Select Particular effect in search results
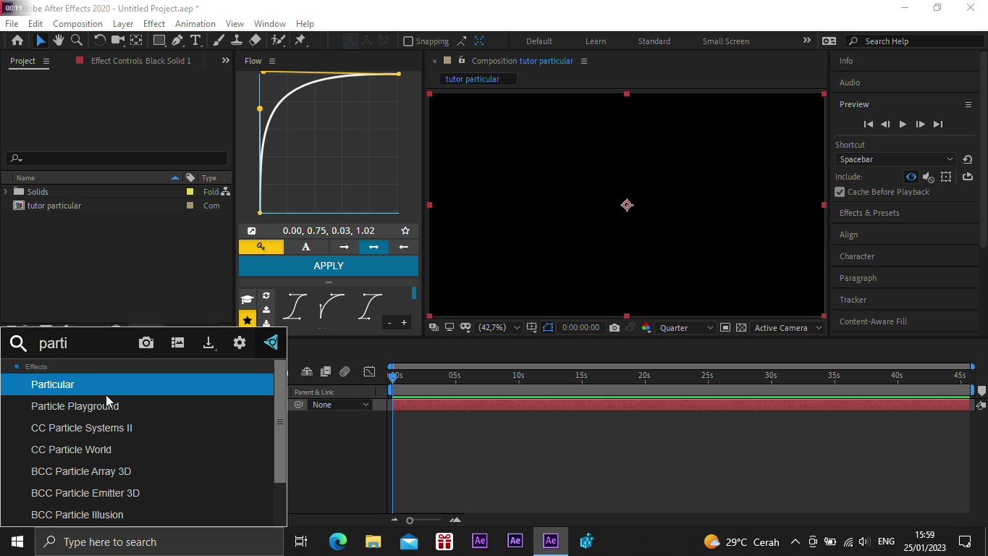988x556 pixels. point(137,384)
